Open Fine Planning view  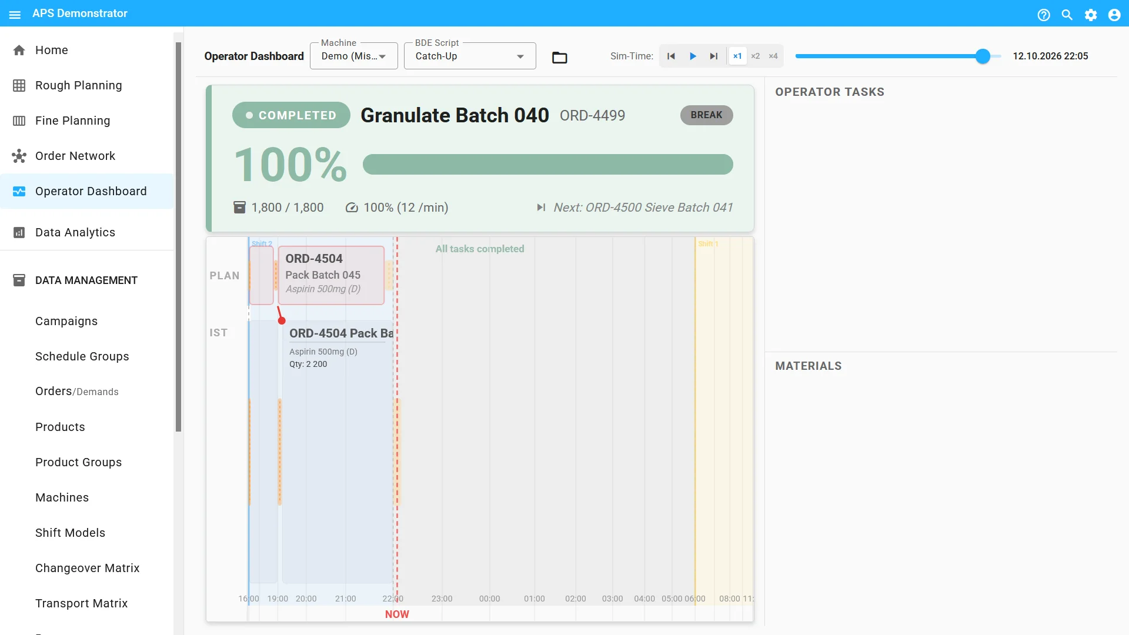(x=87, y=121)
